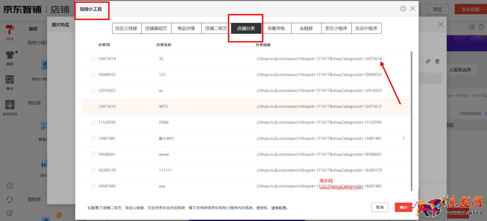This screenshot has height=221, width=487.
Task: Click the 从图库选择 button
Action: point(460,70)
